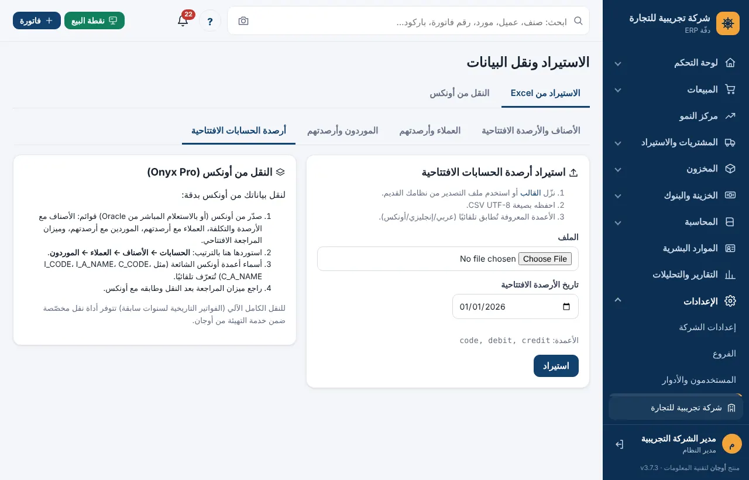Viewport: 749px width, 480px height.
Task: Click the orange دقّة ERP logo icon
Action: 728,23
